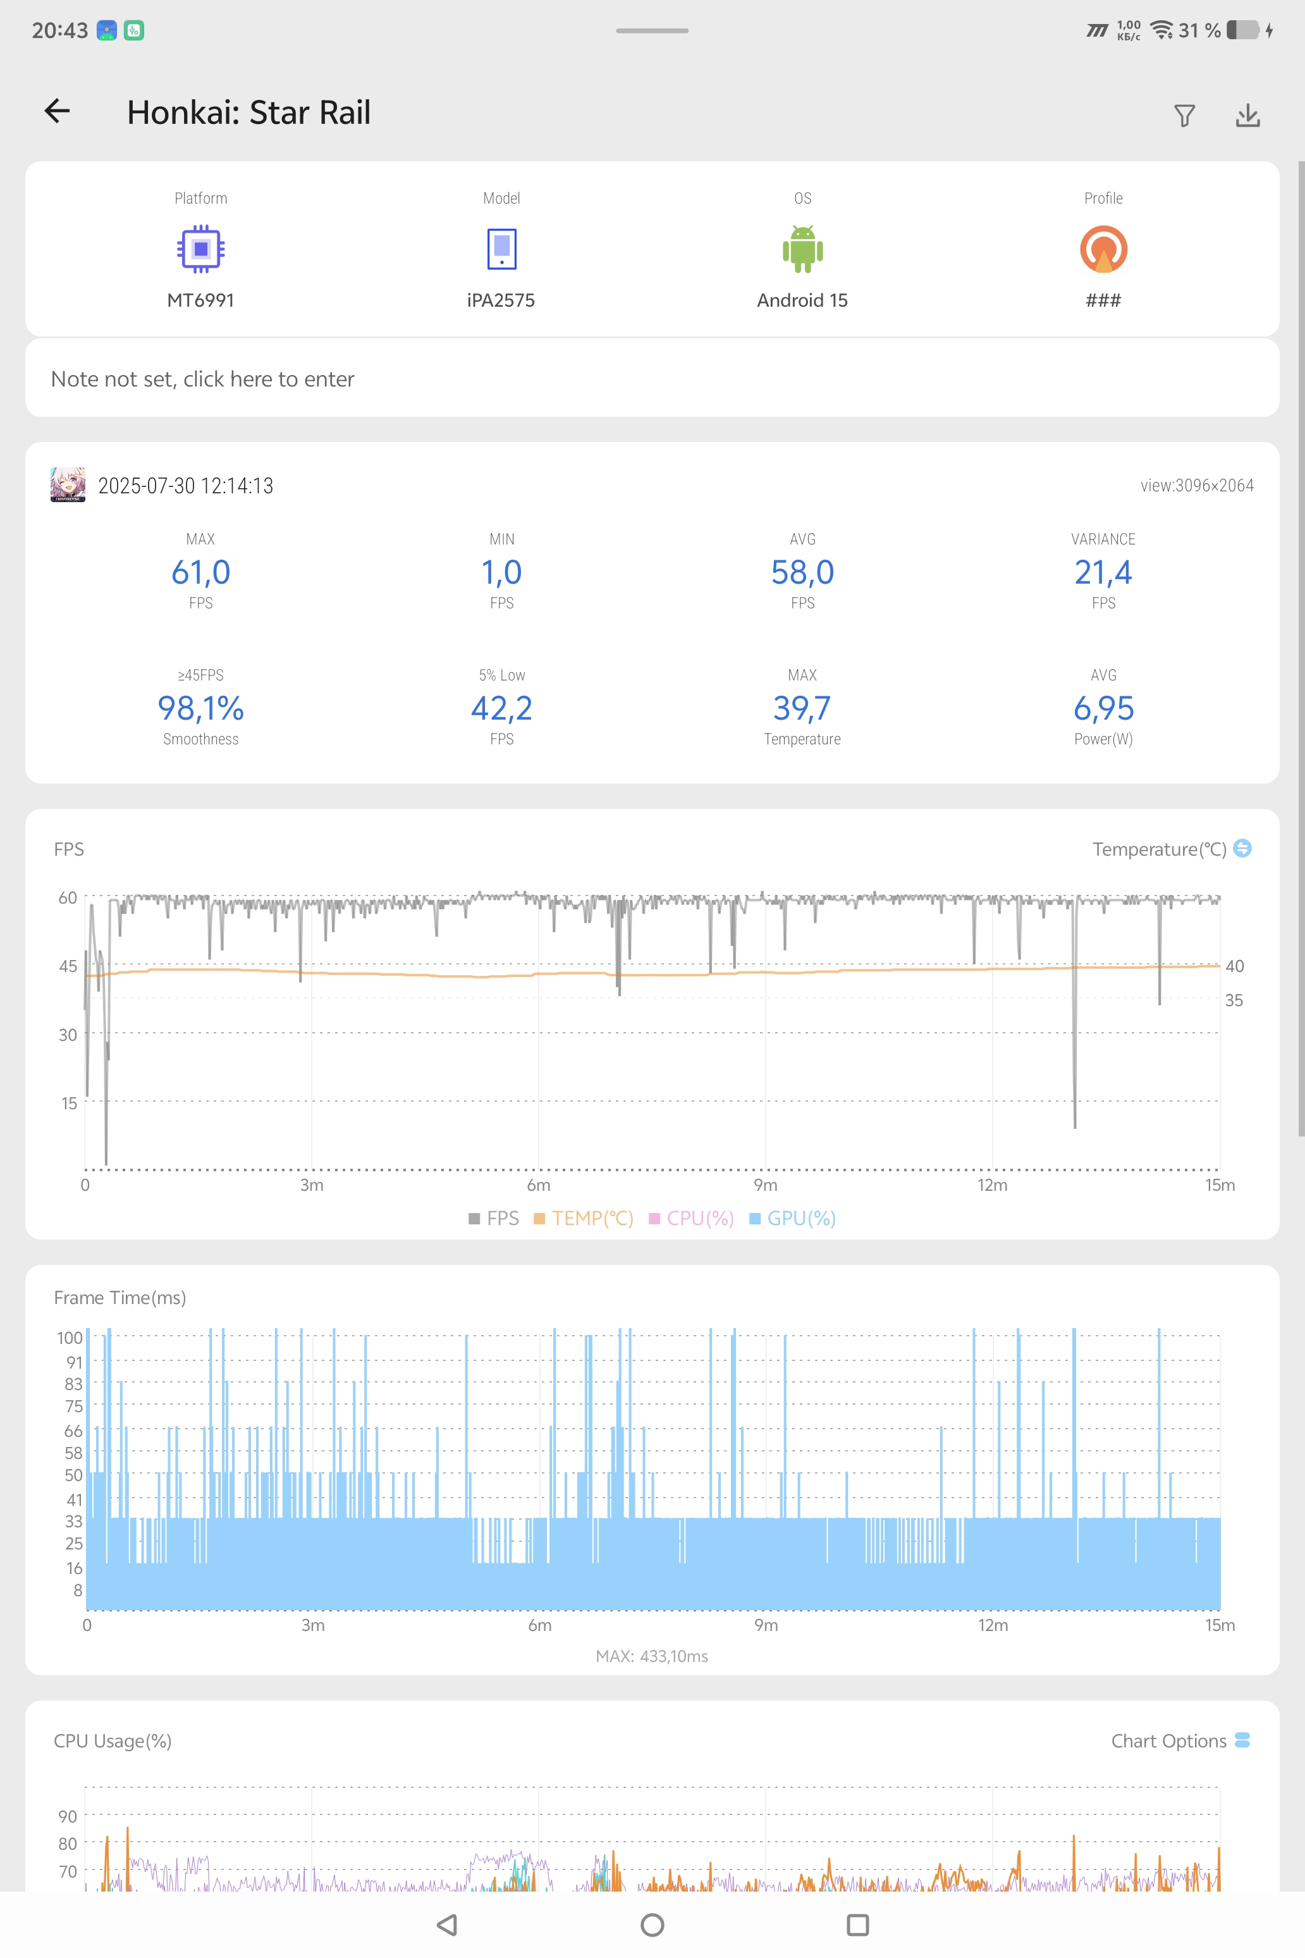Tap the Honkai: Star Rail title
This screenshot has height=1958, width=1305.
pos(249,113)
